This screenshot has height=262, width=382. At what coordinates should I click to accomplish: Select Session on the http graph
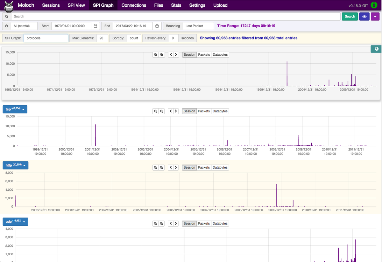[189, 167]
